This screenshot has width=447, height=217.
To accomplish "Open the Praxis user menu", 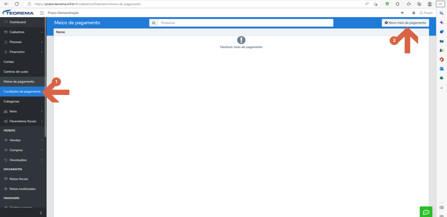I will 426,13.
